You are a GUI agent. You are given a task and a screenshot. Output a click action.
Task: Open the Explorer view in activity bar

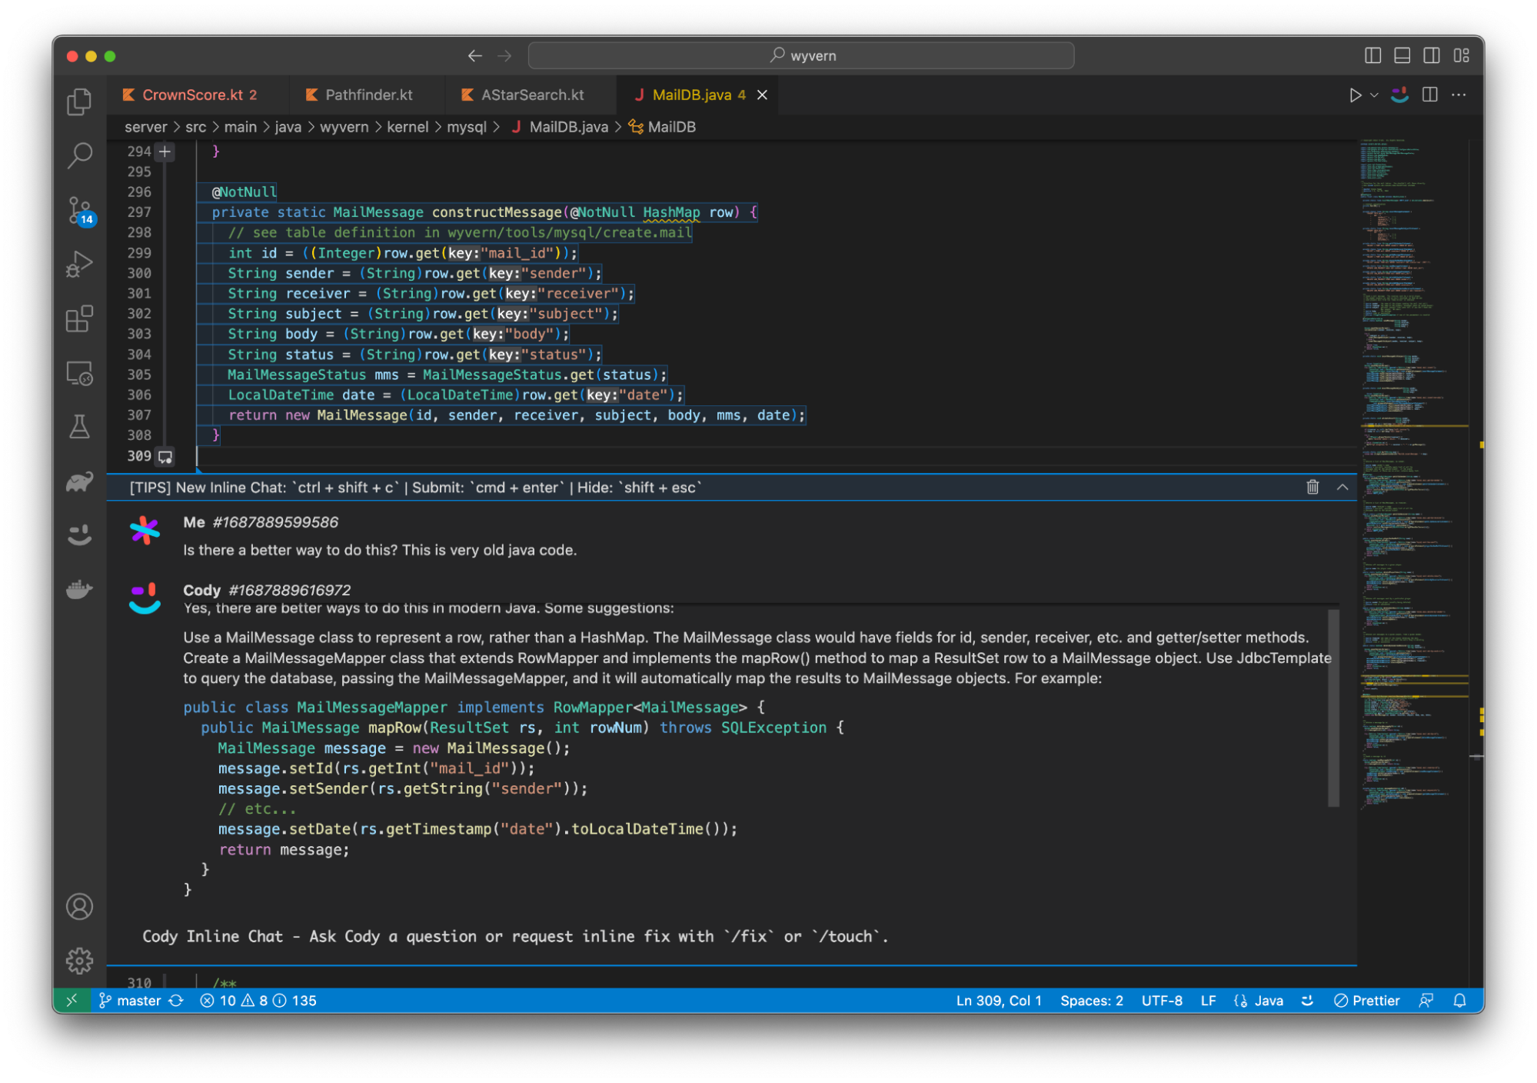[x=79, y=102]
